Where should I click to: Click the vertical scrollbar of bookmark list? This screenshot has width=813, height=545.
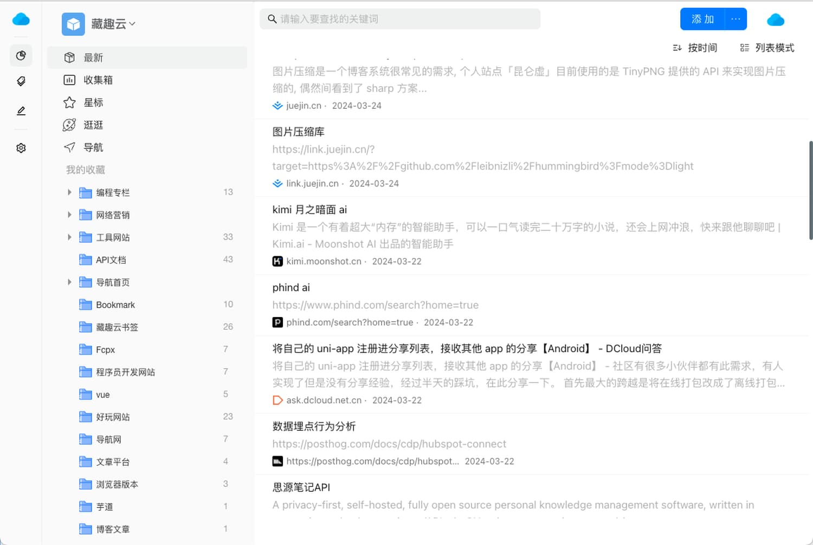810,190
